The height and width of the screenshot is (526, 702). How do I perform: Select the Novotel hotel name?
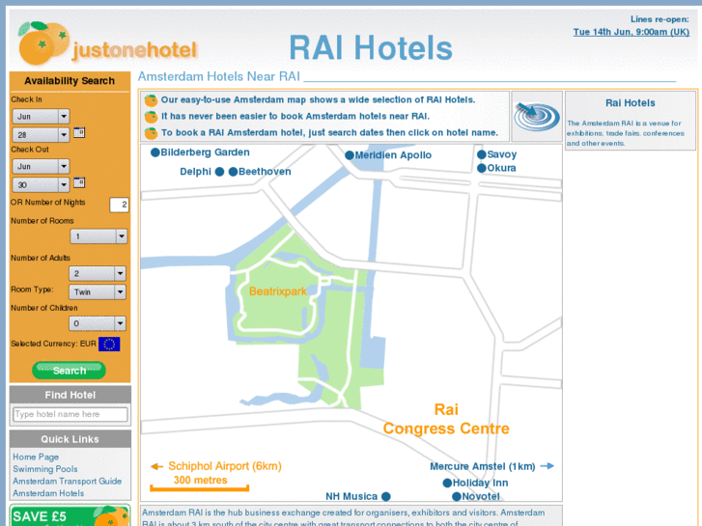(x=481, y=496)
